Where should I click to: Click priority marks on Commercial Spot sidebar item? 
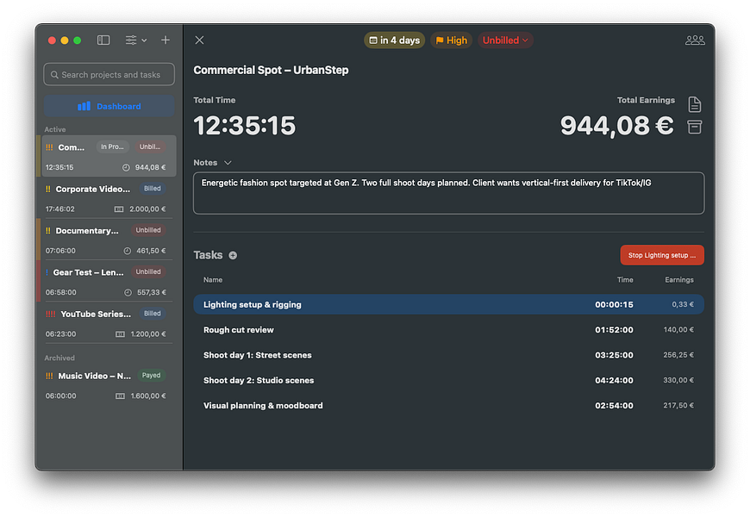(x=49, y=147)
